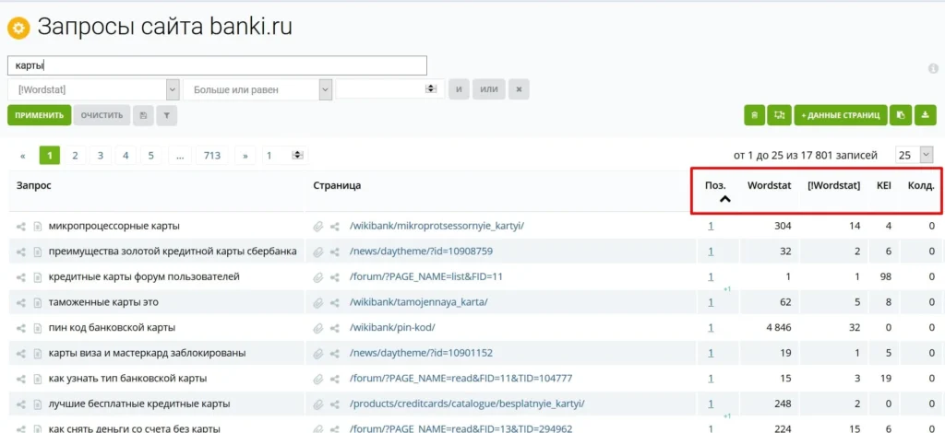
Task: Click the 'или' OR condition button
Action: (x=489, y=89)
